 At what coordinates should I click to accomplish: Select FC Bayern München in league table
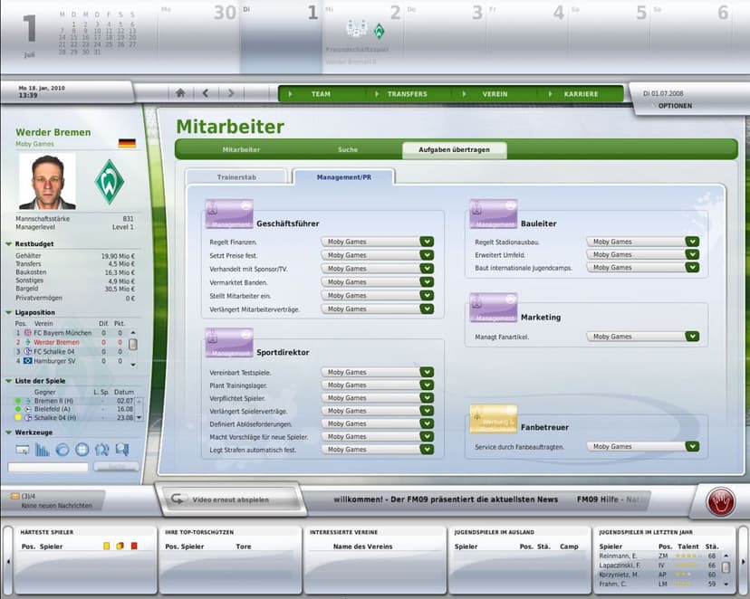(71, 332)
